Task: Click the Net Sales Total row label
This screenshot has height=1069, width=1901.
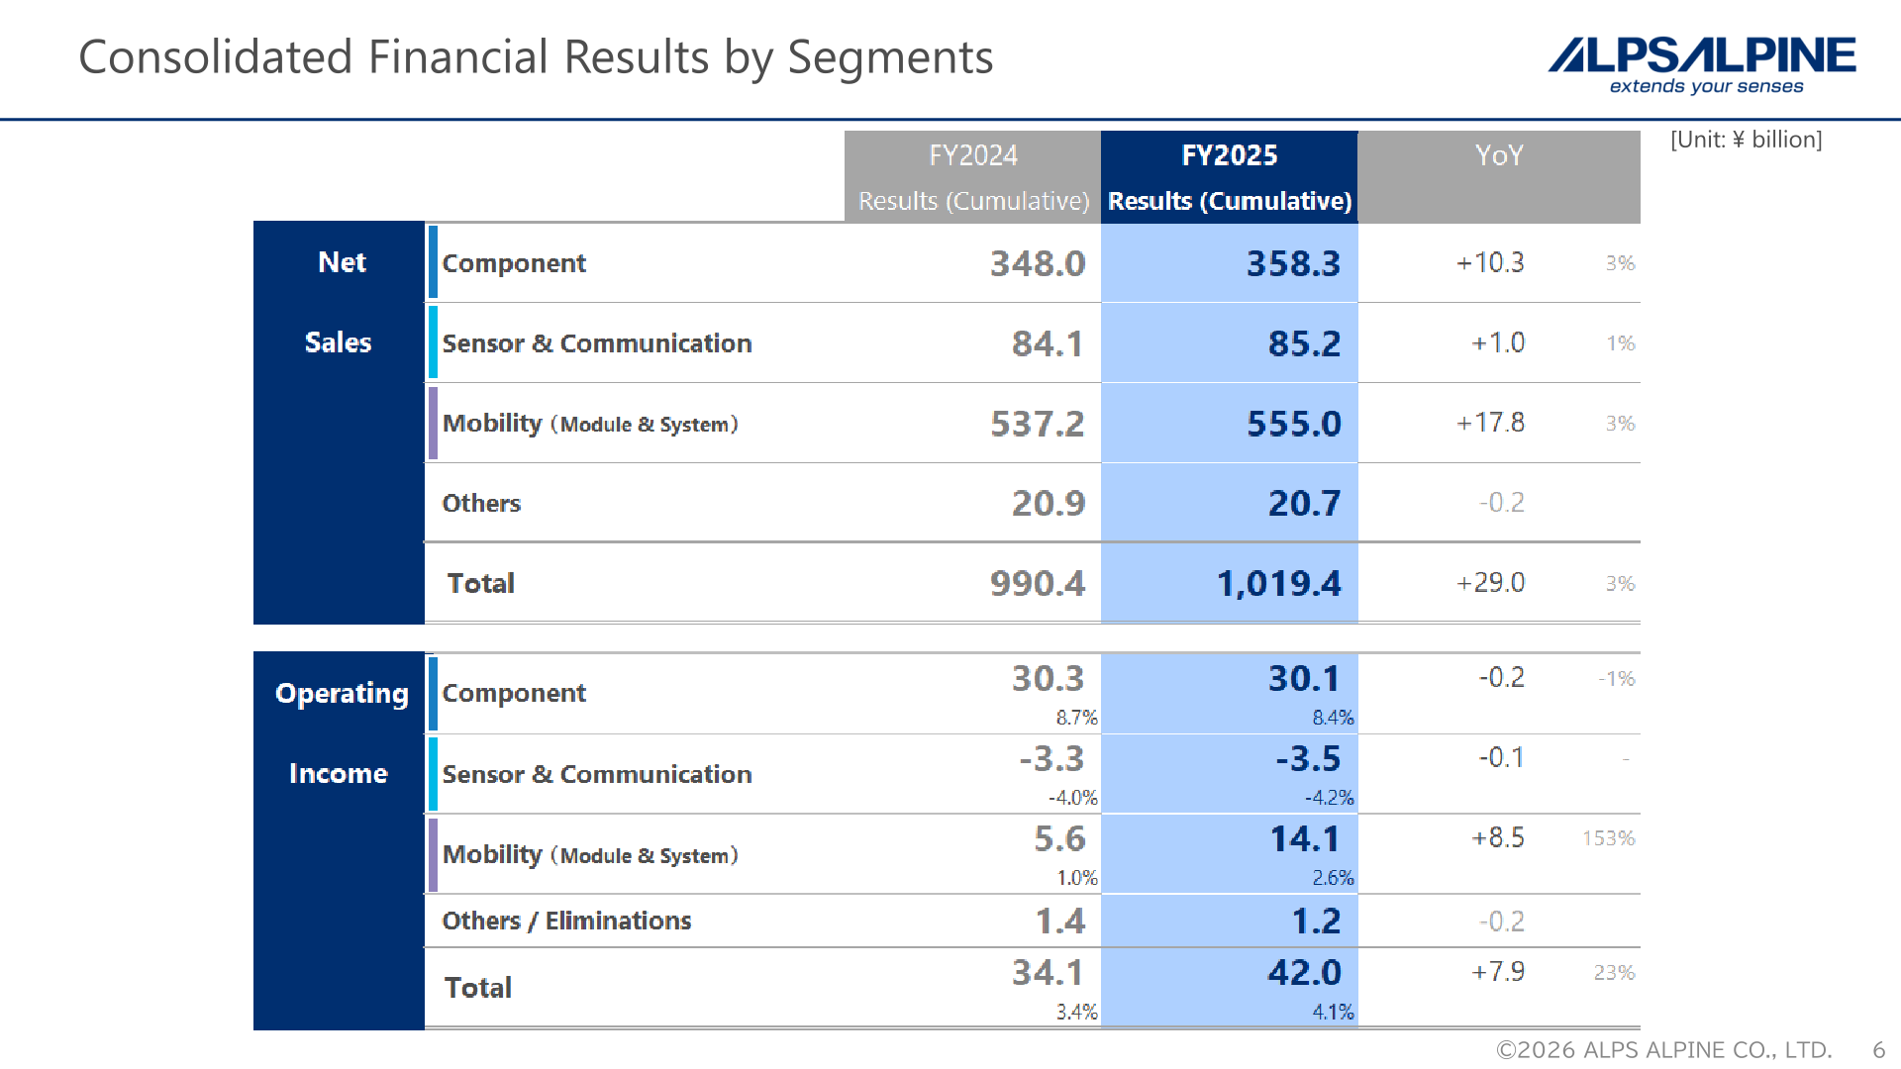Action: click(x=481, y=583)
